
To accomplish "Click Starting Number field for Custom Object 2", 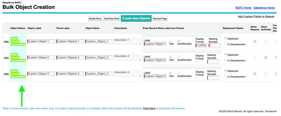I will [213, 62].
